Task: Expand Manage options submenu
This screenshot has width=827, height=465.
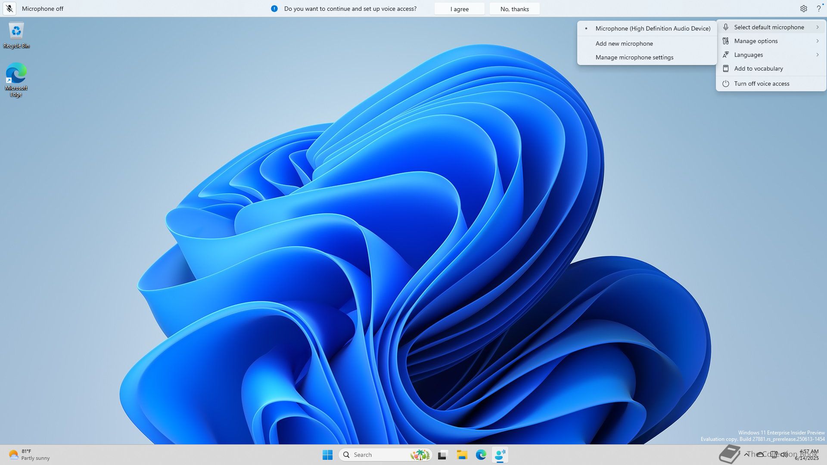Action: click(756, 41)
